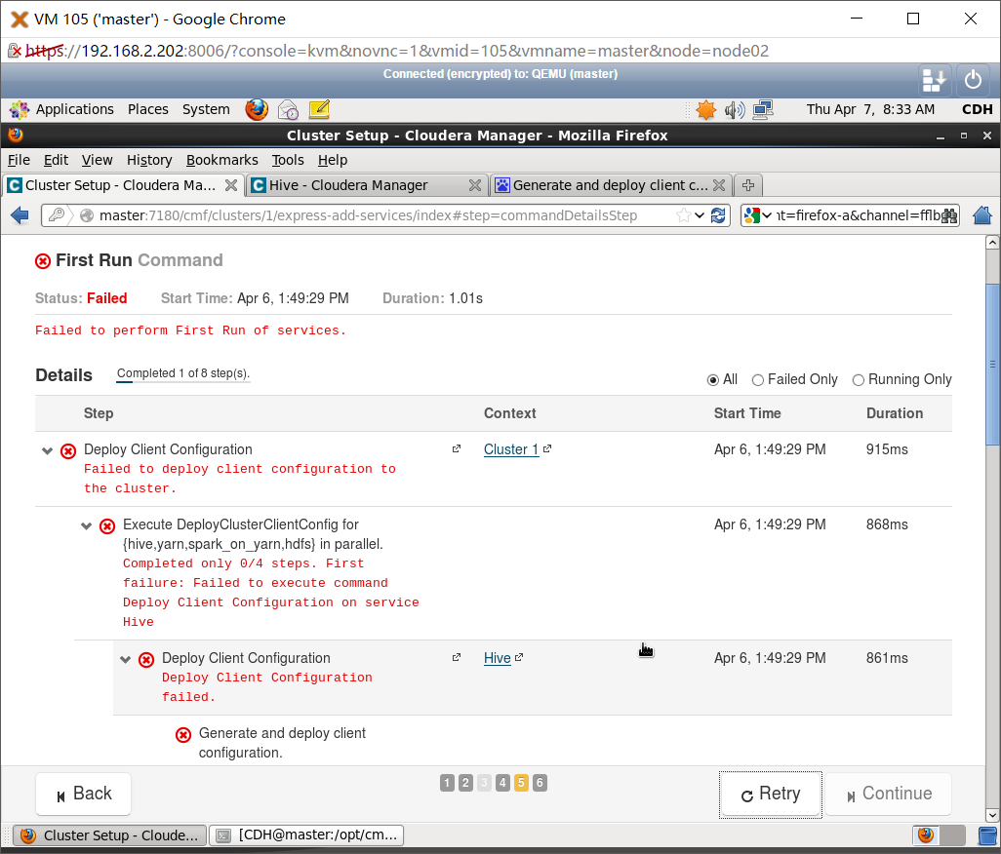Open the Help menu
This screenshot has width=1001, height=854.
(333, 160)
